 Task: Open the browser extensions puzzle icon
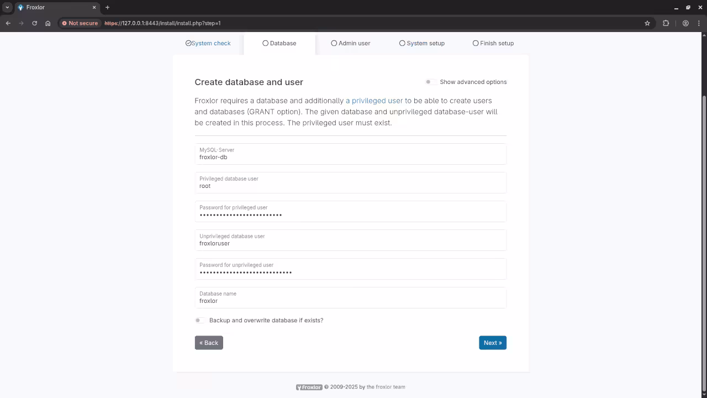coord(666,23)
